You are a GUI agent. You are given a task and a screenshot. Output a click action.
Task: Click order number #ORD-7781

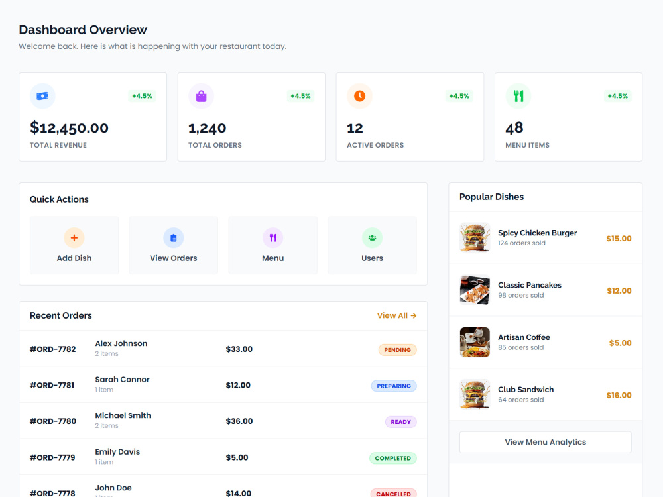point(52,386)
